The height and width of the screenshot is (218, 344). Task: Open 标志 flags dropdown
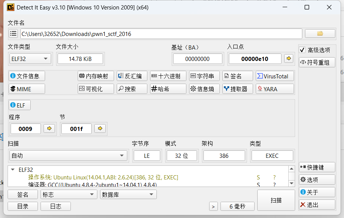[69, 194]
